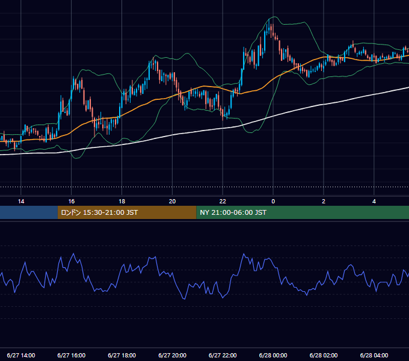
Task: Click the 4 hour label on price chart axis
Action: pos(374,202)
